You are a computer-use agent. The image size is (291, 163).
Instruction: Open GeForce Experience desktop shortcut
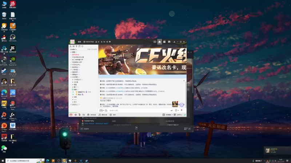click(13, 61)
